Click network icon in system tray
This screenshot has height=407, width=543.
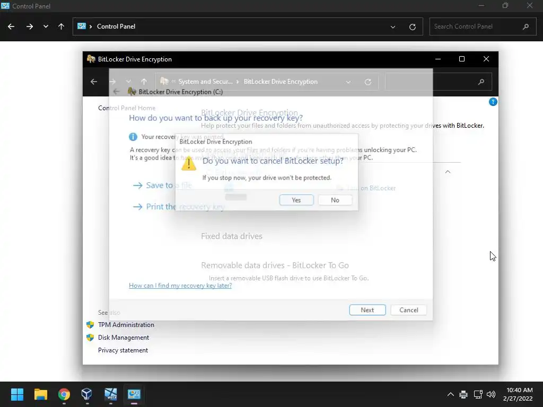point(478,394)
